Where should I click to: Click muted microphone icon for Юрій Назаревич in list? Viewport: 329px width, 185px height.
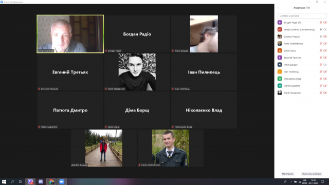click(x=321, y=92)
